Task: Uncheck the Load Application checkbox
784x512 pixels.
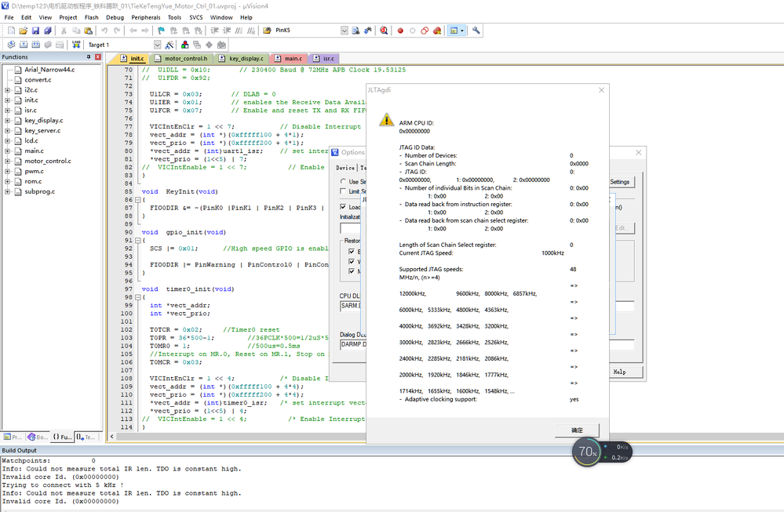Action: click(x=345, y=207)
